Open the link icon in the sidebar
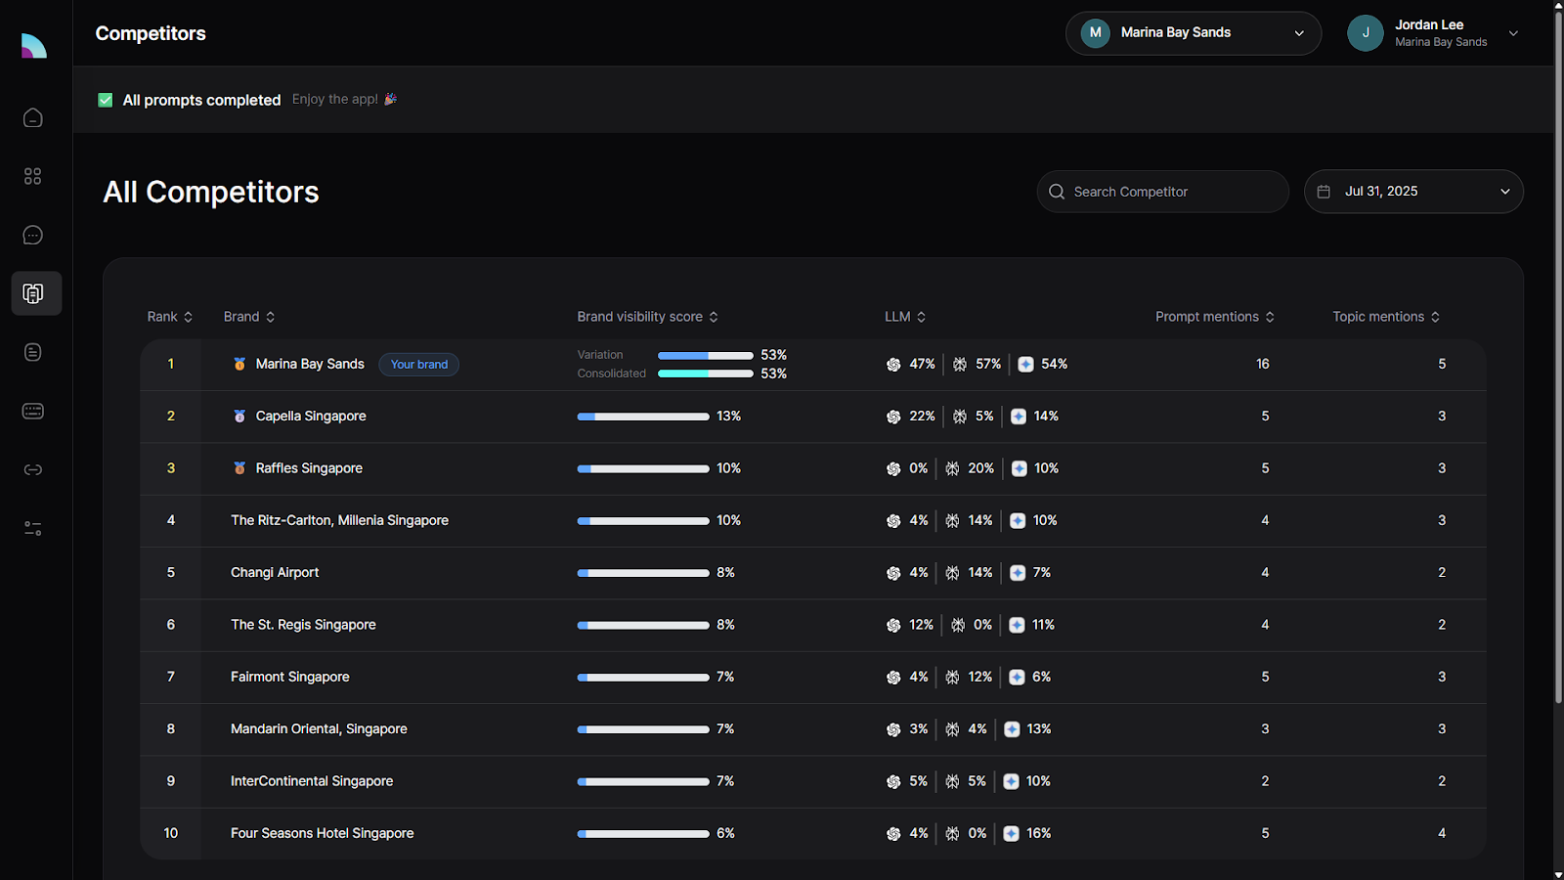 click(33, 469)
